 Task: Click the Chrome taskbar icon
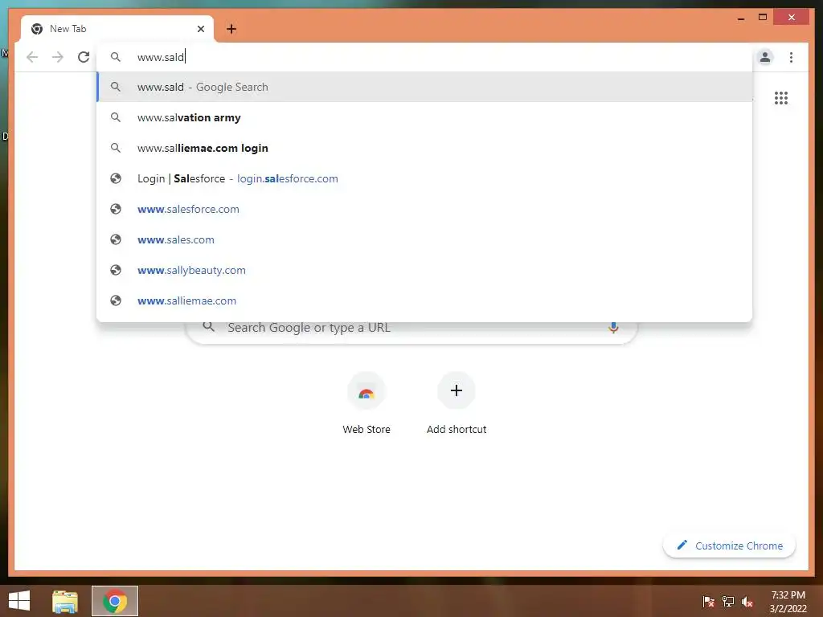click(115, 601)
